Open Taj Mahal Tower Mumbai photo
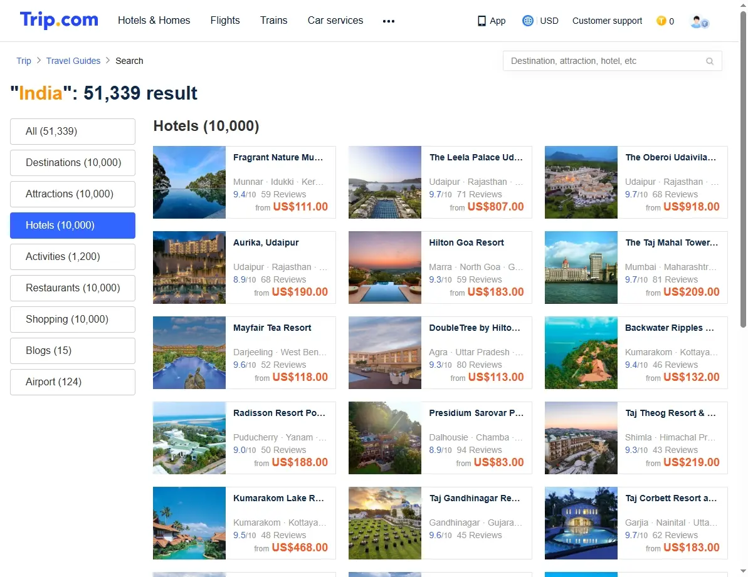The width and height of the screenshot is (748, 577). click(x=581, y=268)
